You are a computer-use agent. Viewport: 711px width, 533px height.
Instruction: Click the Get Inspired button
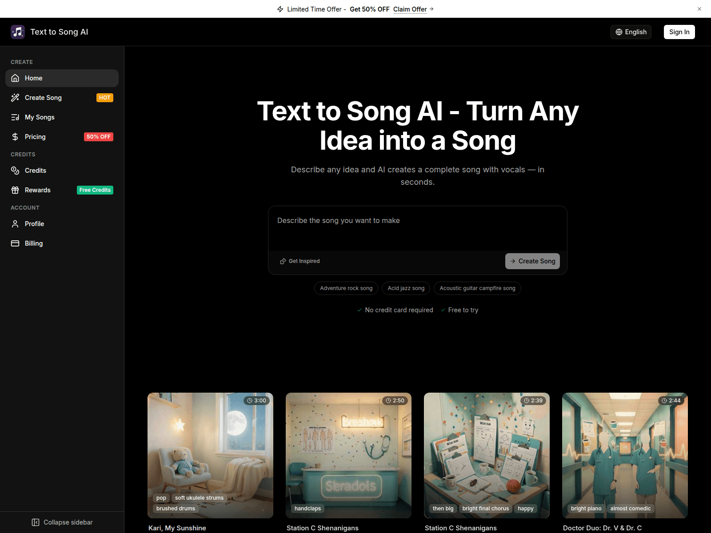click(x=300, y=261)
